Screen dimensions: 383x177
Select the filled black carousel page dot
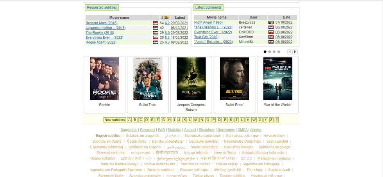point(265,52)
